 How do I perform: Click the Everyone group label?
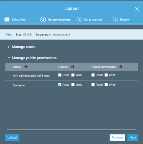pyautogui.click(x=19, y=85)
